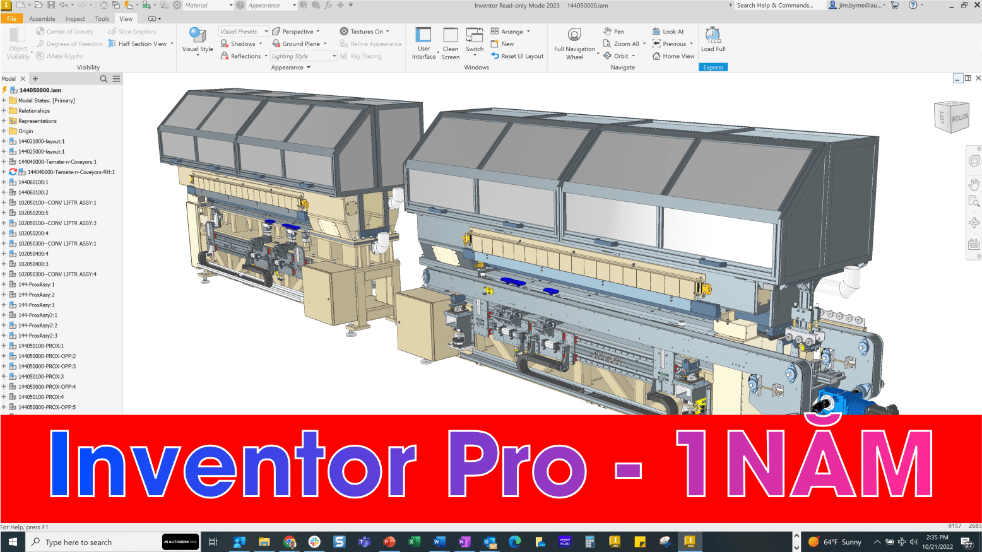Toggle the Ground Plane display

click(x=300, y=44)
